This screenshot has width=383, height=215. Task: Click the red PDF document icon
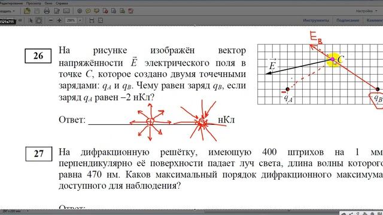point(131,11)
